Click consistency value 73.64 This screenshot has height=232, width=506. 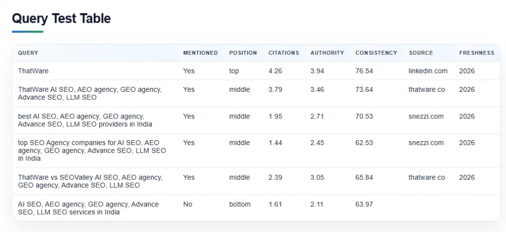tap(364, 89)
